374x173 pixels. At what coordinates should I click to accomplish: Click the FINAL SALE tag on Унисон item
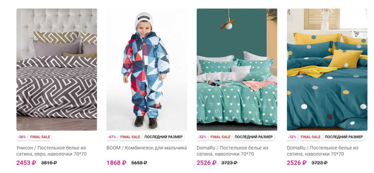(40, 137)
